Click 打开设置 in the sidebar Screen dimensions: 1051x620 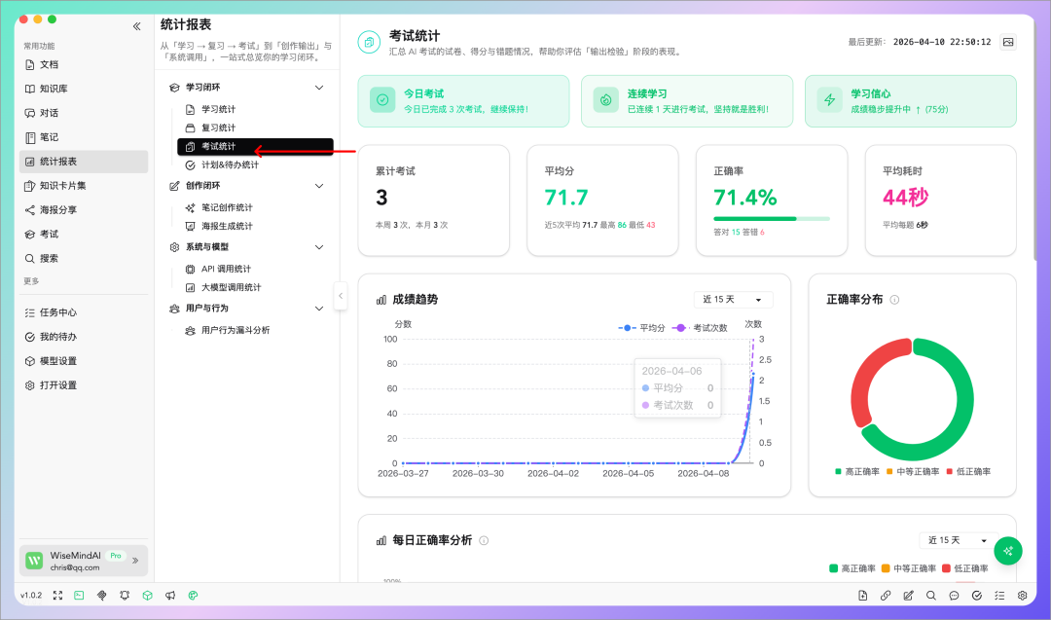84,384
